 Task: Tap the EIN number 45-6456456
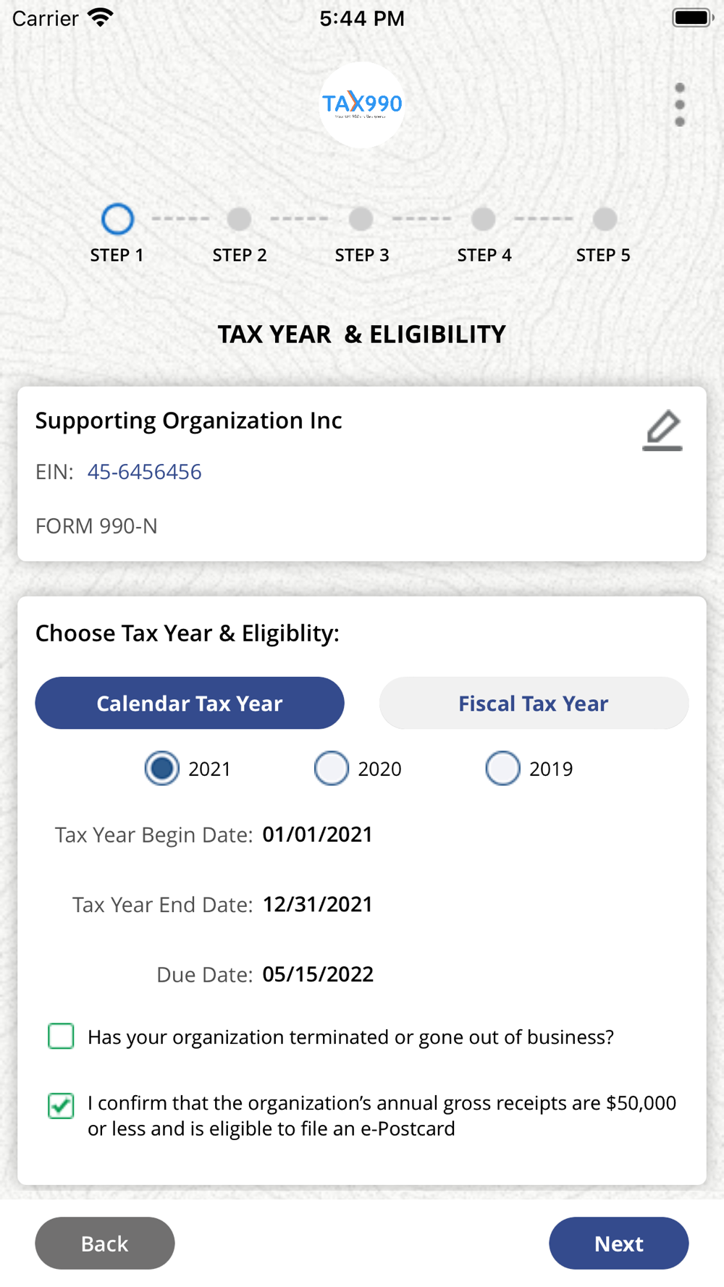click(x=145, y=472)
